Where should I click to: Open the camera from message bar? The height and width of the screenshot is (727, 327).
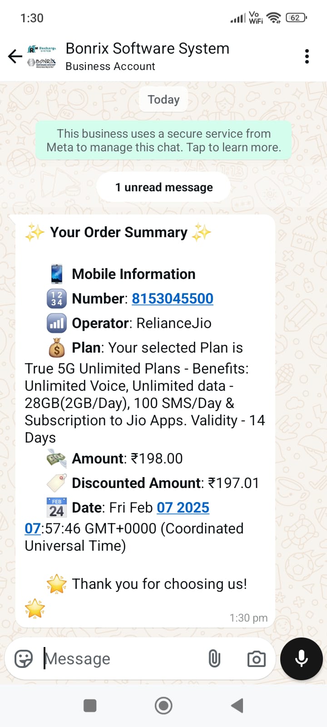click(x=256, y=659)
